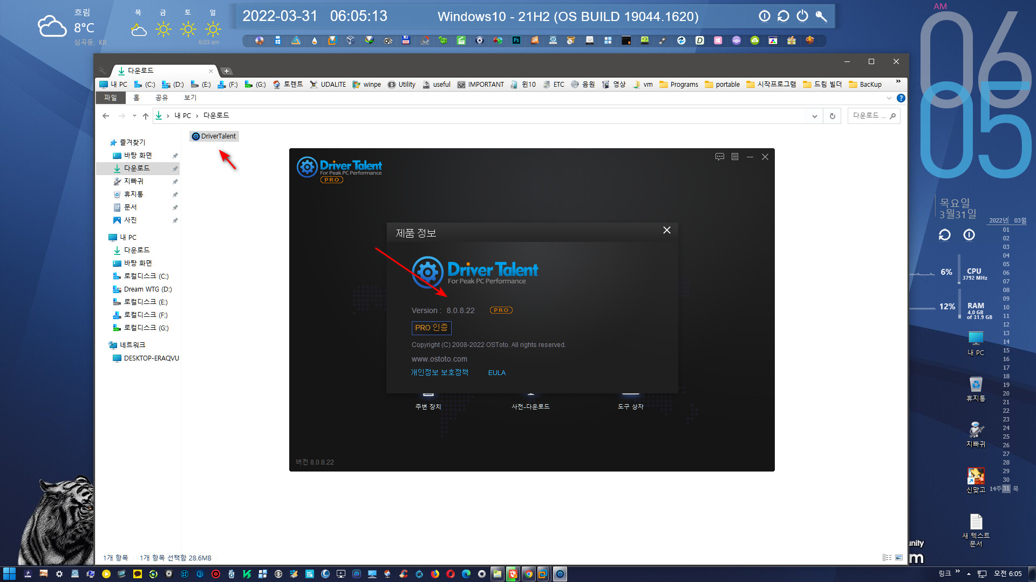Select 사진 in the quick access list
The height and width of the screenshot is (582, 1036).
(130, 220)
